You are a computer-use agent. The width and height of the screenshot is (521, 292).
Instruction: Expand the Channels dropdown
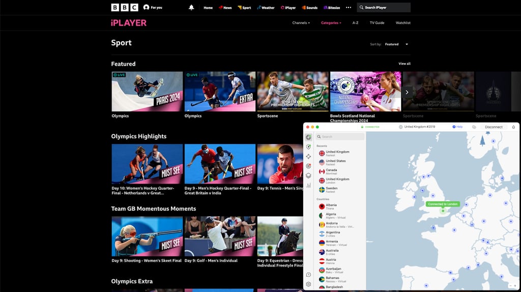coord(301,23)
